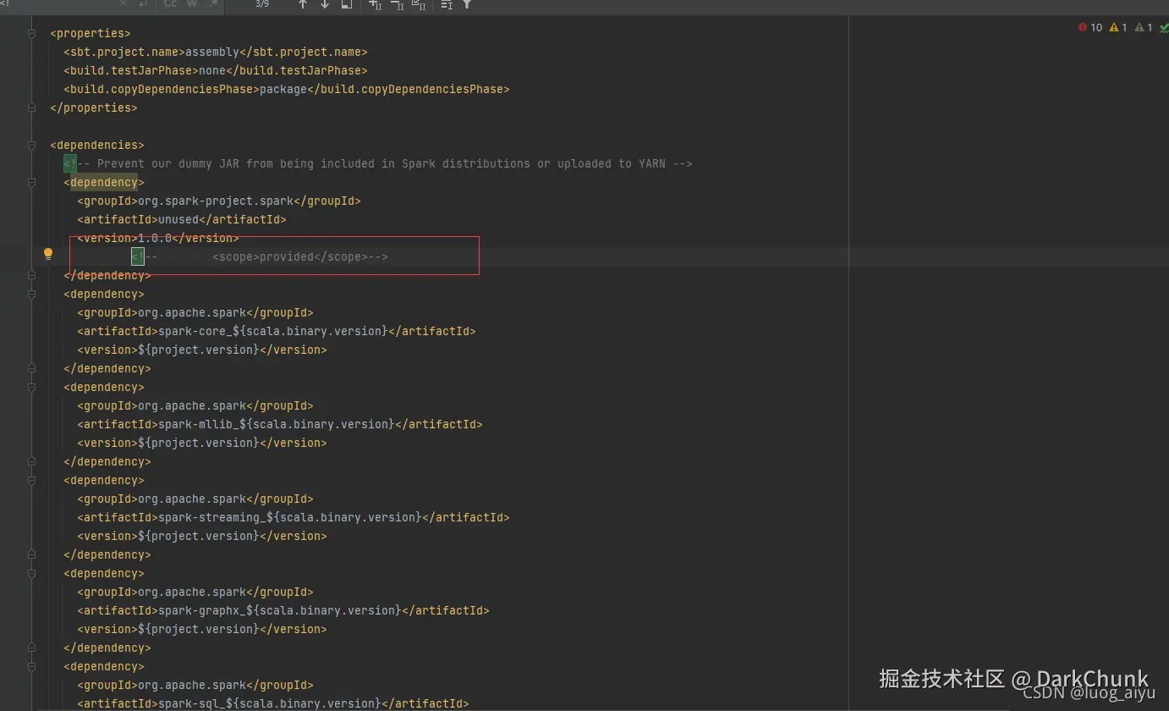Image resolution: width=1169 pixels, height=711 pixels.
Task: Click the spark-sql artifactId line
Action: 273,703
